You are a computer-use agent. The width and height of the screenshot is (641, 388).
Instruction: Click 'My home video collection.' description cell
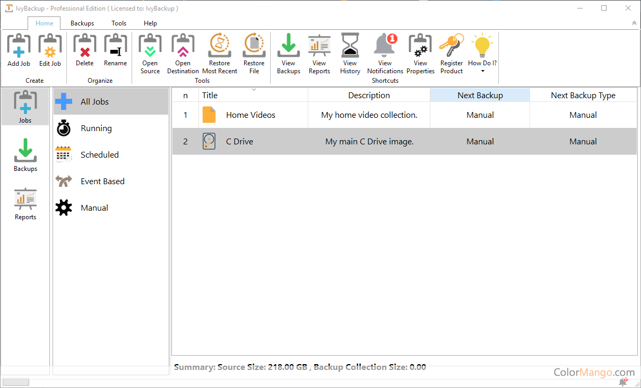coord(369,115)
